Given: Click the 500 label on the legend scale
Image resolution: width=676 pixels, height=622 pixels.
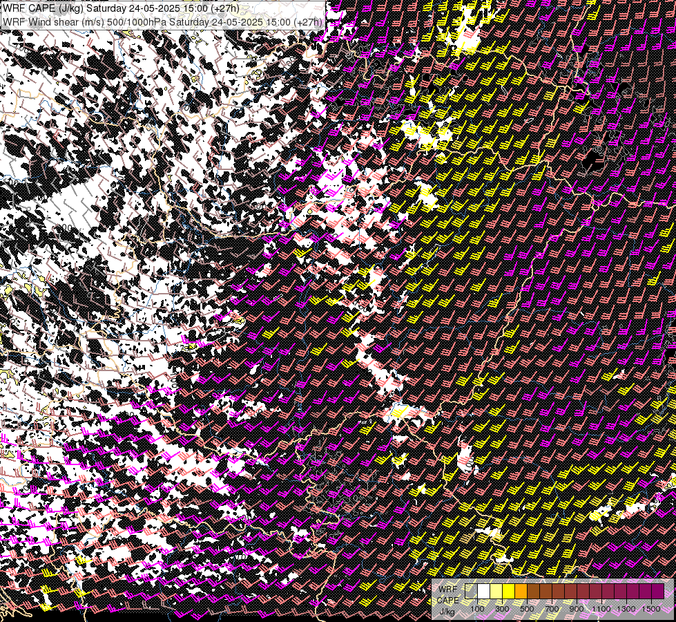Looking at the screenshot, I should (x=527, y=609).
